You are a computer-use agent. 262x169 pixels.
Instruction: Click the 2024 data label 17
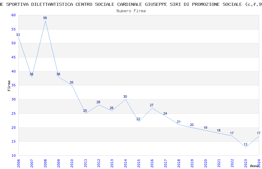(259, 133)
